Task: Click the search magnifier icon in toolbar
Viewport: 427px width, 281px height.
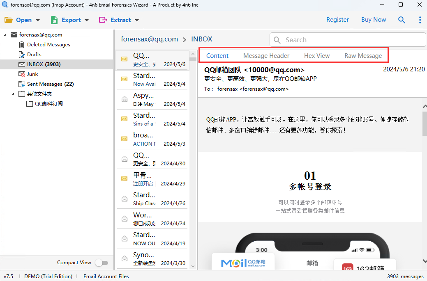Action: pyautogui.click(x=402, y=20)
